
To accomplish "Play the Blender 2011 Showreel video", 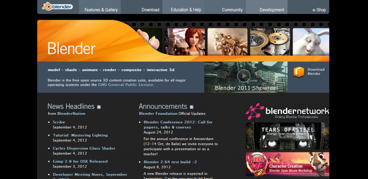I will coord(244,76).
